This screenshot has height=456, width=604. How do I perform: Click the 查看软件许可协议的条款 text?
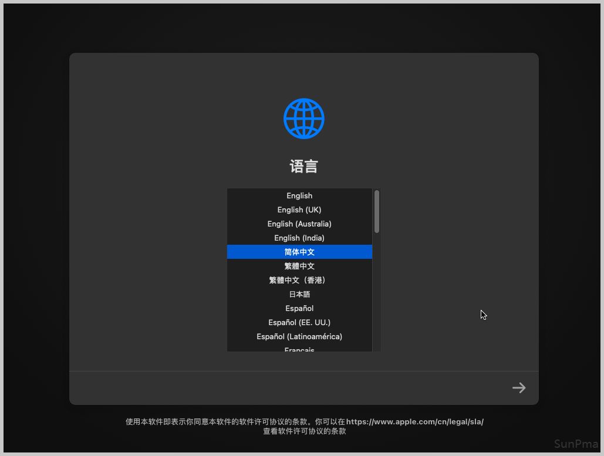304,431
